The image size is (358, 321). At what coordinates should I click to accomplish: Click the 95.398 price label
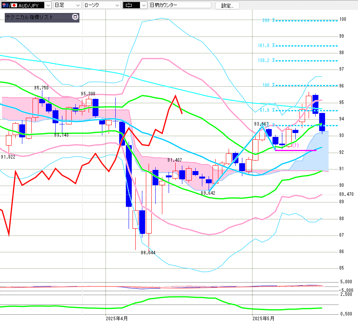coord(88,94)
